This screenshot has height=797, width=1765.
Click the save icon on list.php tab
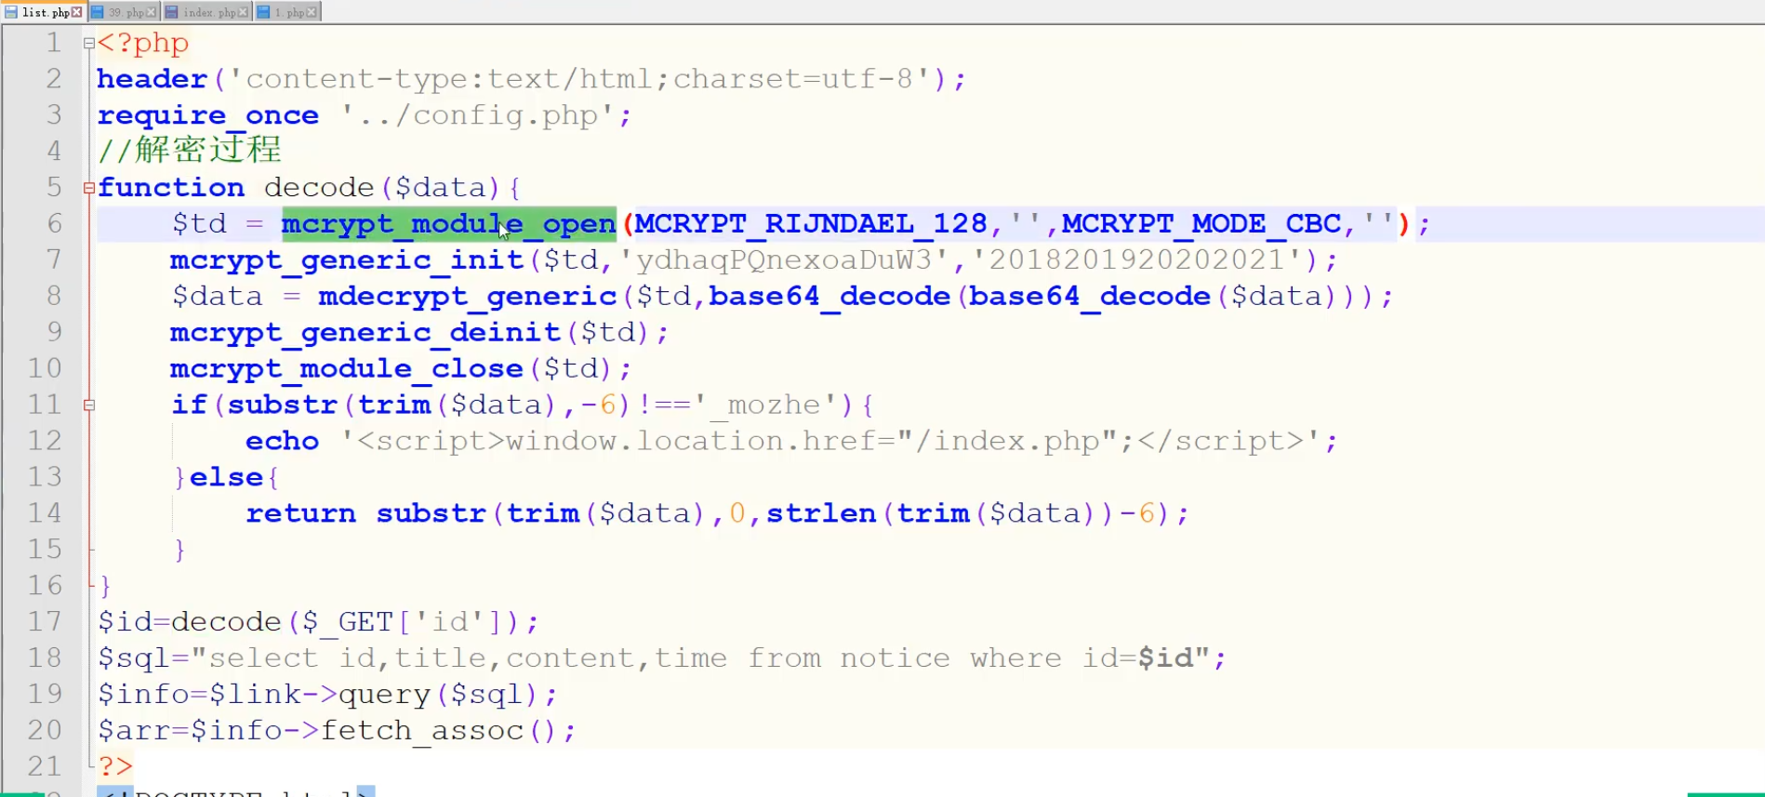(11, 12)
